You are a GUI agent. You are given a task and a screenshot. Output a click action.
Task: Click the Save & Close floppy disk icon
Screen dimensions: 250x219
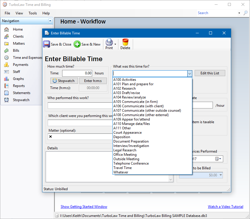47,44
